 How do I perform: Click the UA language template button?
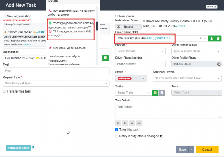click(132, 123)
